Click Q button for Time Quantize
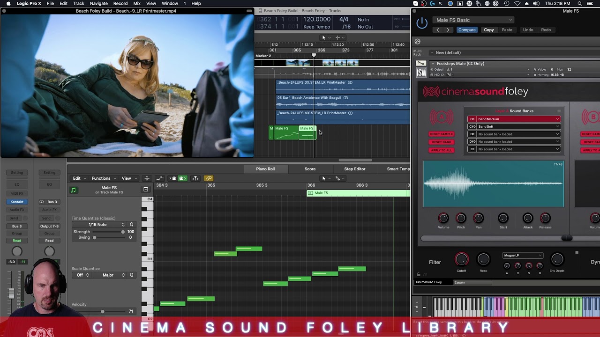The image size is (600, 337). (x=131, y=225)
